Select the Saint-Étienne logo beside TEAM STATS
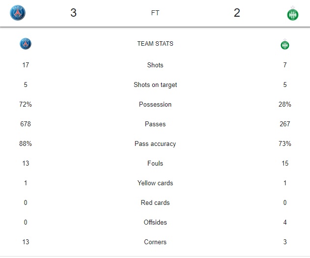310x258 pixels. tap(285, 44)
